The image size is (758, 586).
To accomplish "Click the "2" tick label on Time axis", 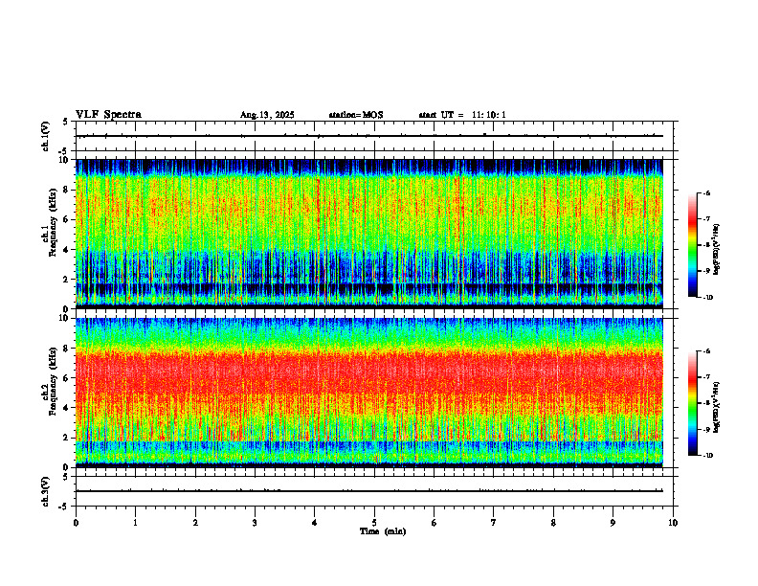I will coord(195,523).
